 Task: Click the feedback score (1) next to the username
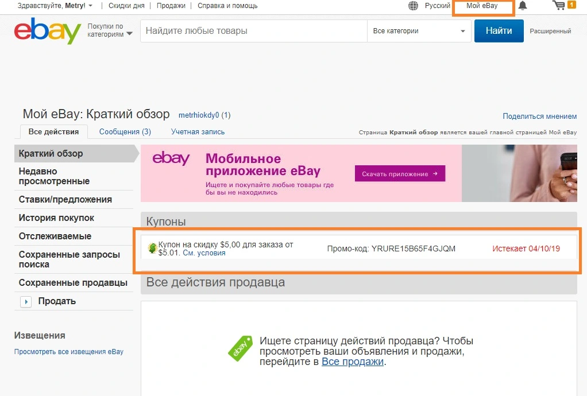pyautogui.click(x=226, y=115)
